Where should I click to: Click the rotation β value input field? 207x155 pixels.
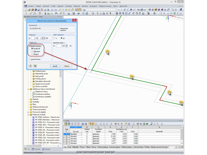61,46
